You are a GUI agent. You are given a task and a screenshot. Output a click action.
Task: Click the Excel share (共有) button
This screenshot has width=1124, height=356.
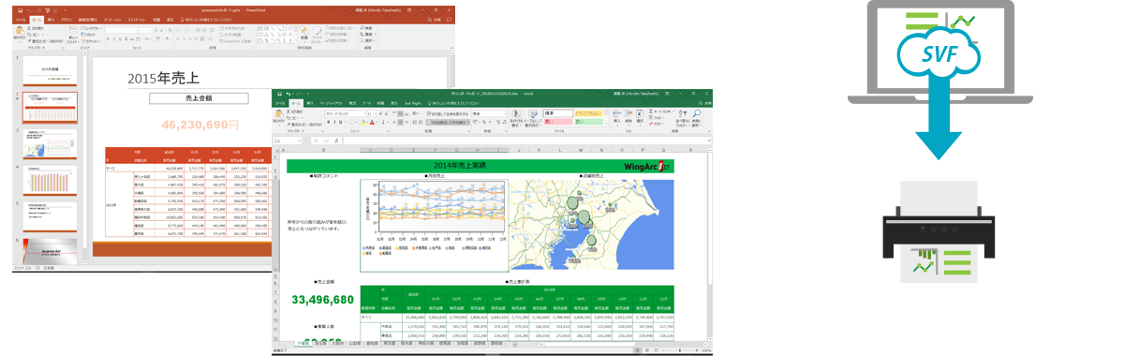(x=705, y=103)
